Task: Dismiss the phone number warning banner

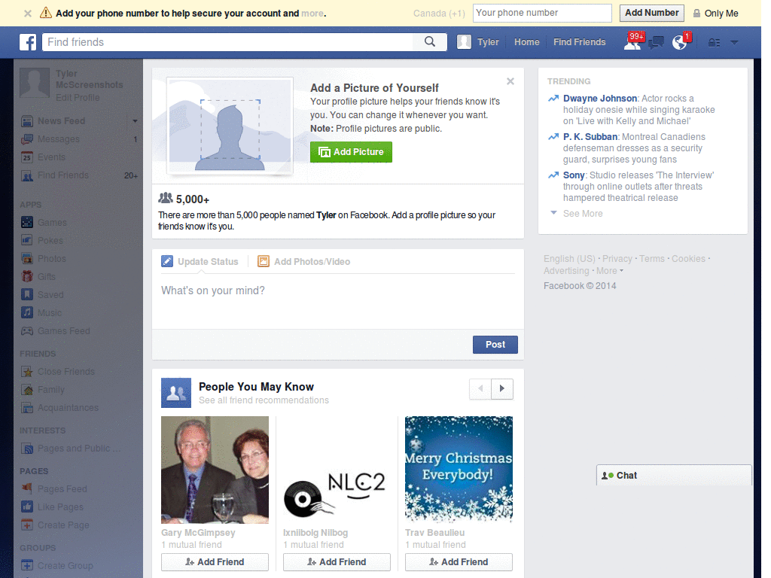Action: [x=28, y=14]
